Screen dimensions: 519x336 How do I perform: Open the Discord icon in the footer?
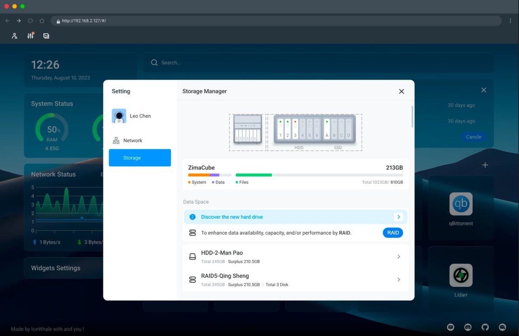(468, 327)
